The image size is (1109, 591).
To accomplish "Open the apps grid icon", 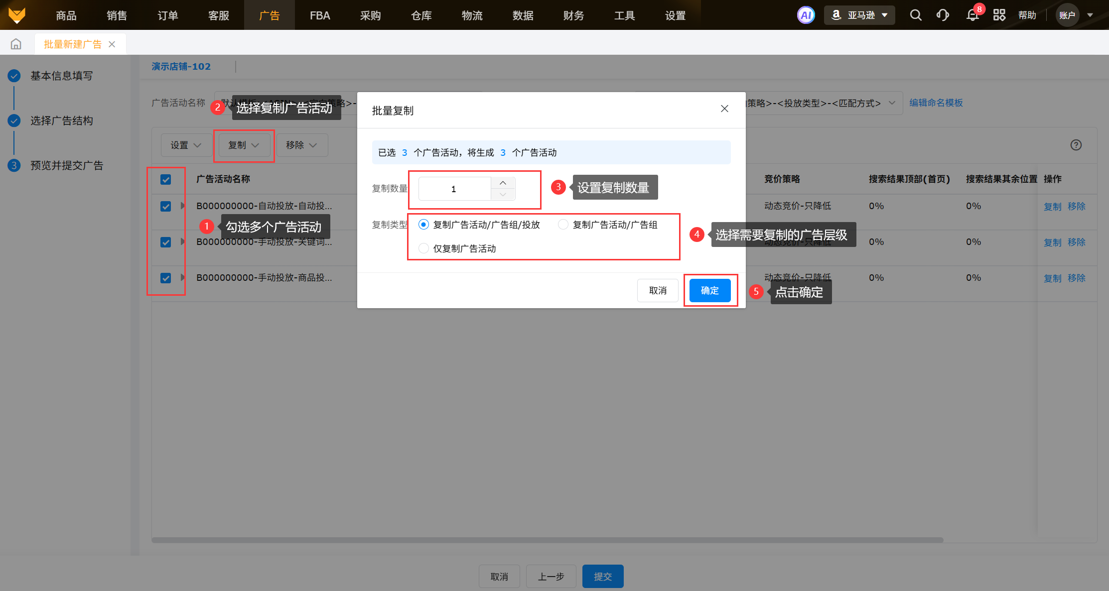I will 999,15.
